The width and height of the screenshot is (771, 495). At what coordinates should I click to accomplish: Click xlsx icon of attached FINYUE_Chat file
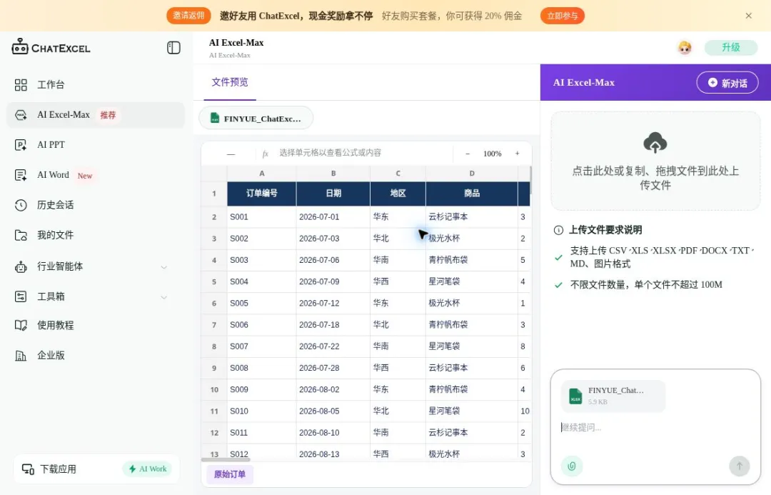(575, 396)
